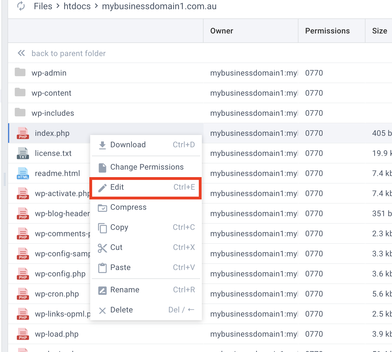Click the TXT icon for license.txt
Viewport: 392px width, 352px height.
[23, 153]
